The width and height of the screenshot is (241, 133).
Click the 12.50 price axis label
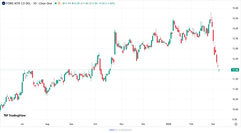[x=235, y=59]
